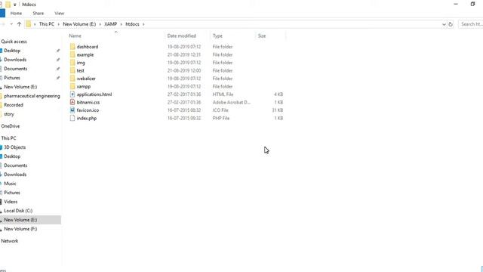Click the applications.html file icon
Viewport: 483px width, 272px height.
72,94
